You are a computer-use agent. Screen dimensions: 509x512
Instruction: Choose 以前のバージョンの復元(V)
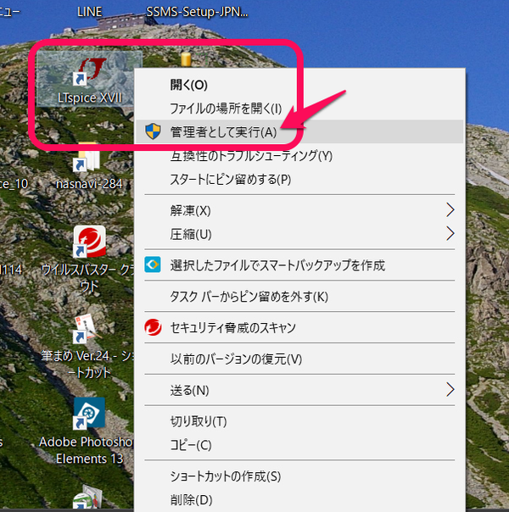click(236, 359)
